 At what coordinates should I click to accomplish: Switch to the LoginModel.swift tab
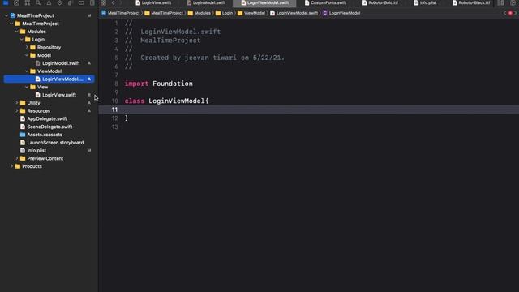(206, 2)
